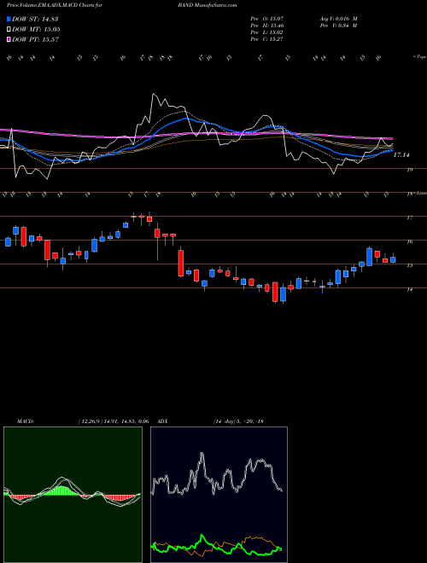Click the 'Pre O: 15.07' value
The image size is (427, 563).
[266, 18]
